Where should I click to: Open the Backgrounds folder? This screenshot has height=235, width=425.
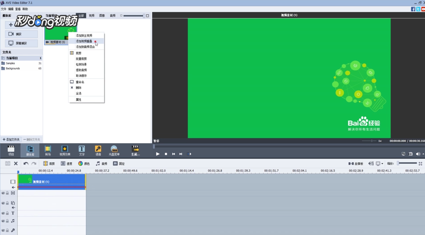pos(21,68)
